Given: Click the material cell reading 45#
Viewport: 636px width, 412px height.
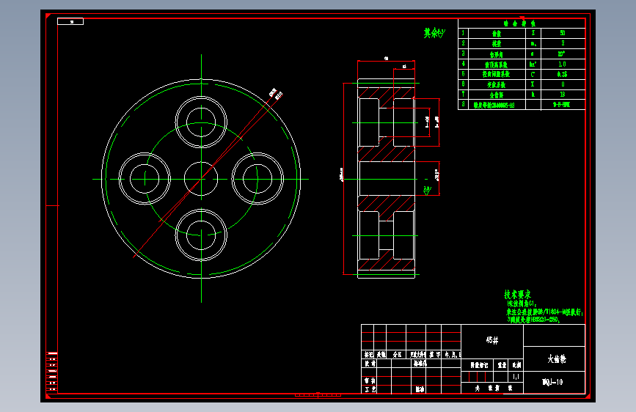Looking at the screenshot, I should [492, 340].
